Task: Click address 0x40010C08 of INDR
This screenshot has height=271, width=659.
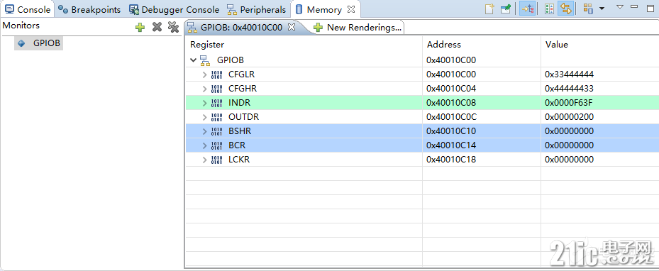Action: (x=451, y=103)
